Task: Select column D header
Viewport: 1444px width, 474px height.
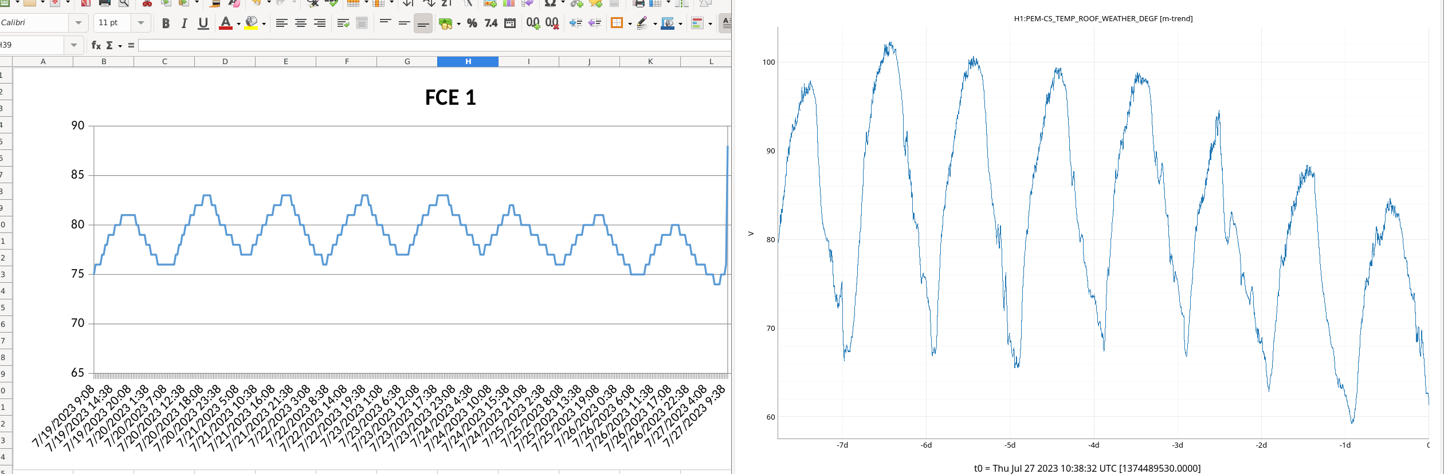Action: tap(225, 62)
